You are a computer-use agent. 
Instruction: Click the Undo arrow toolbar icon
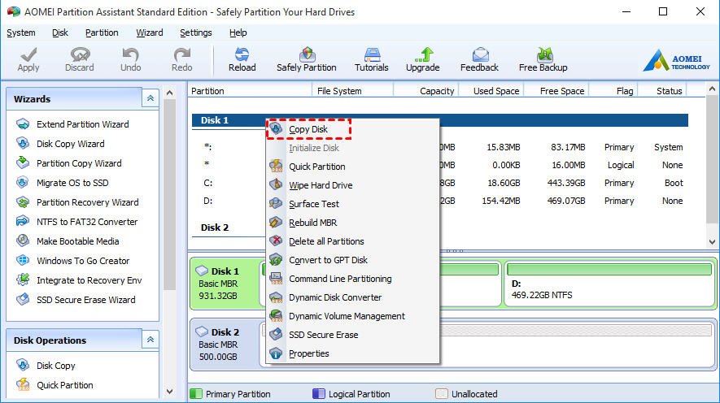(x=130, y=59)
